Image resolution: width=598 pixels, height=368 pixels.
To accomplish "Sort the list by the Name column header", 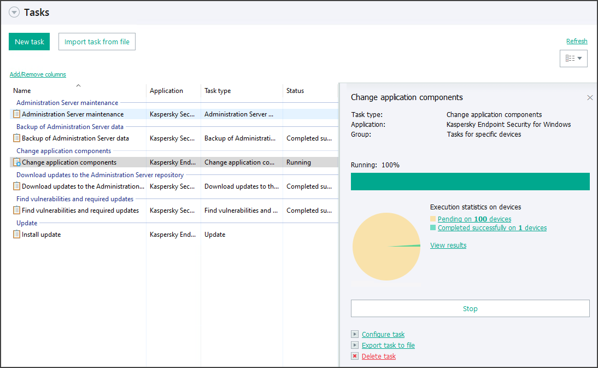I will click(22, 91).
